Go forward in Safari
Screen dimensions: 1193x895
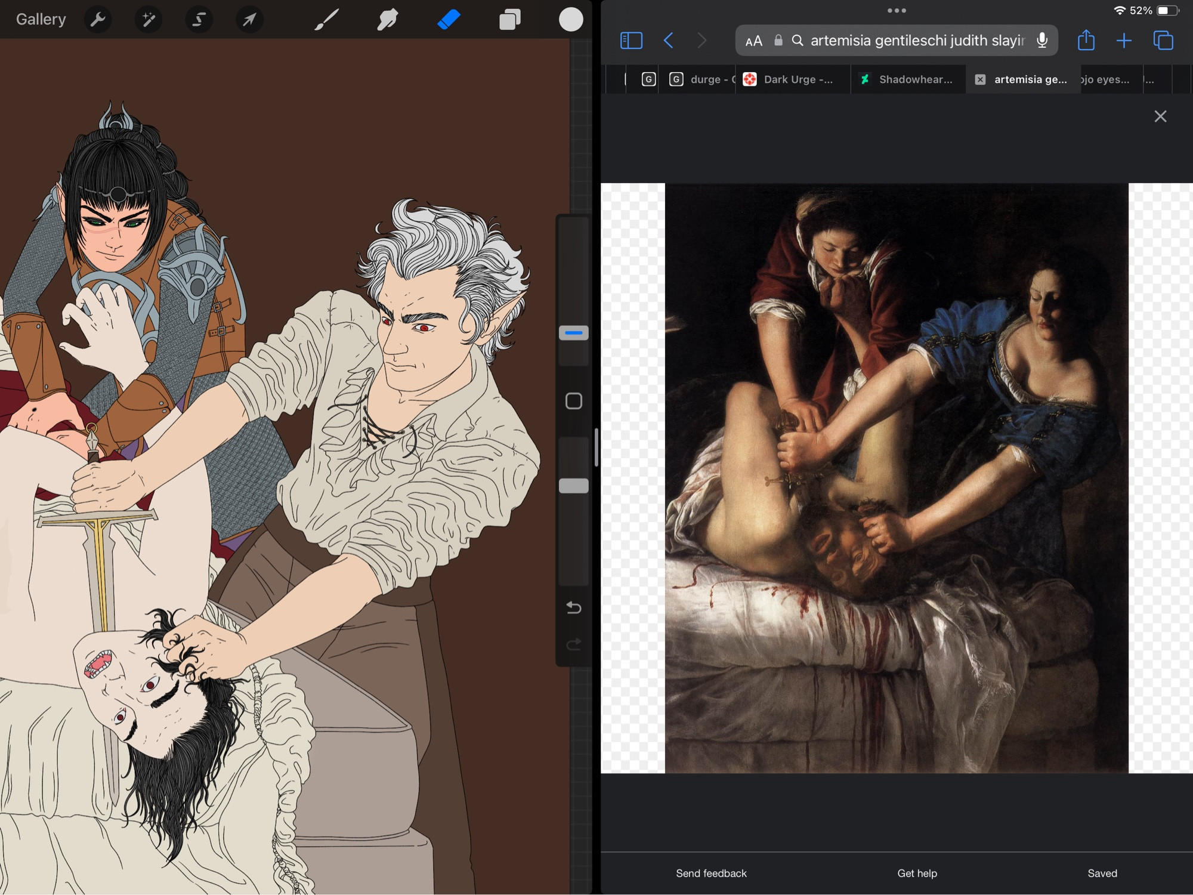coord(702,41)
